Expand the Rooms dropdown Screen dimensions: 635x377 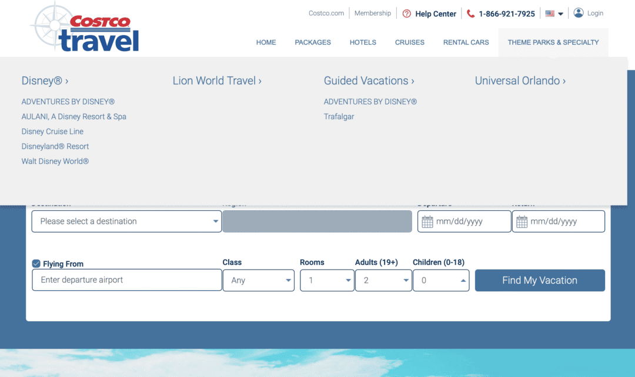(326, 281)
